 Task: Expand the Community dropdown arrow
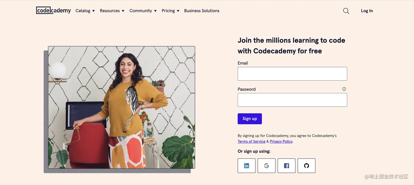pyautogui.click(x=155, y=11)
